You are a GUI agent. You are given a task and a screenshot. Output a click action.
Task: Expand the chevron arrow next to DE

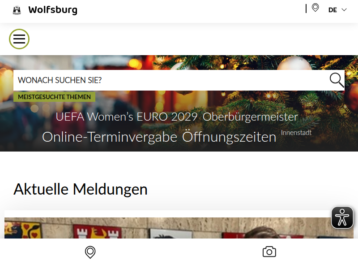click(344, 10)
